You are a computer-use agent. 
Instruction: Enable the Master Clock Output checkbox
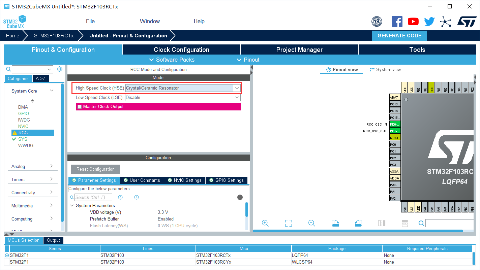80,107
